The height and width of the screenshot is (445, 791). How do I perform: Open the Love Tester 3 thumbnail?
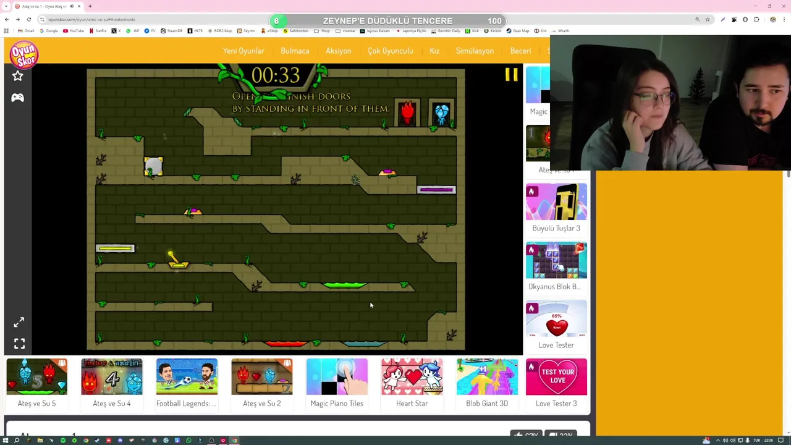coord(556,376)
